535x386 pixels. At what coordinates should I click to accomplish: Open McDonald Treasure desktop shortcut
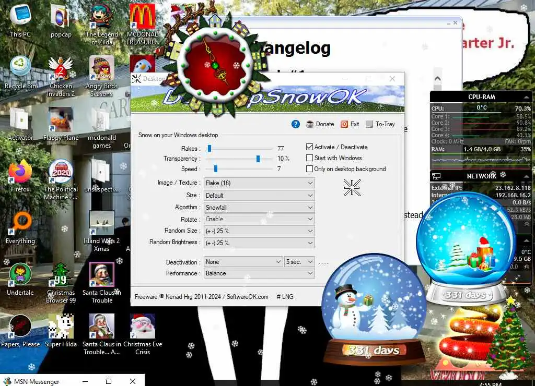click(x=142, y=24)
